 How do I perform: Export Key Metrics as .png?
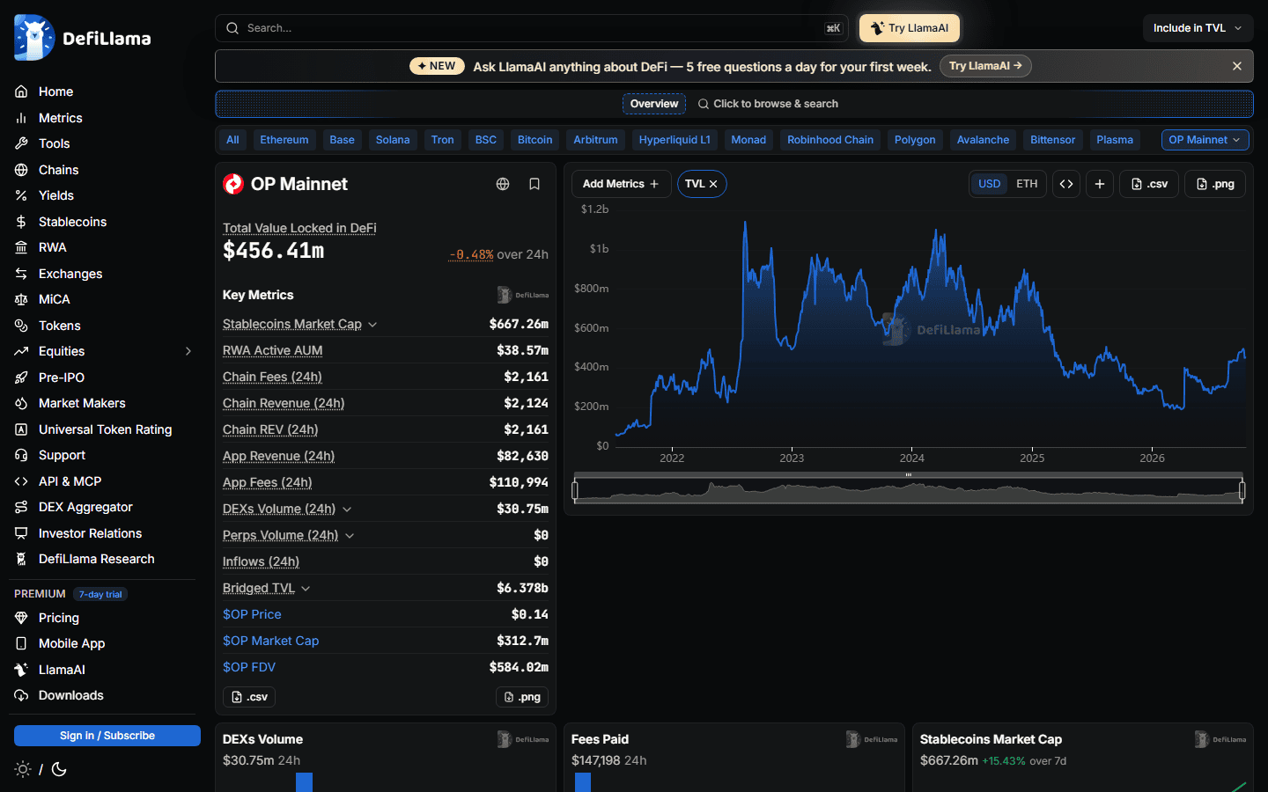522,697
